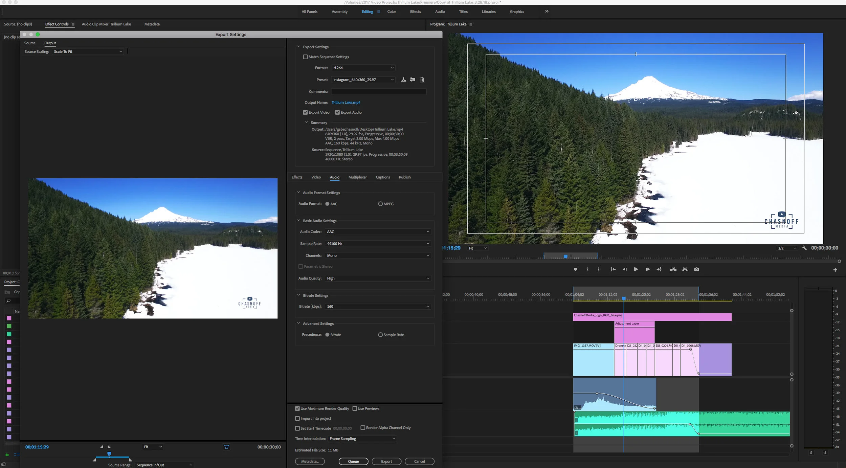Click the Add Marker icon in Program monitor

575,269
